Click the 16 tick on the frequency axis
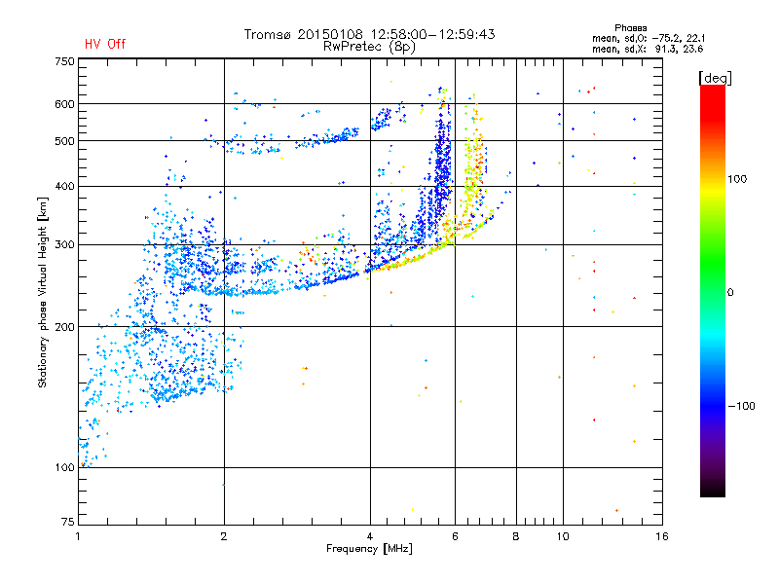Image resolution: width=779 pixels, height=584 pixels. pos(661,536)
